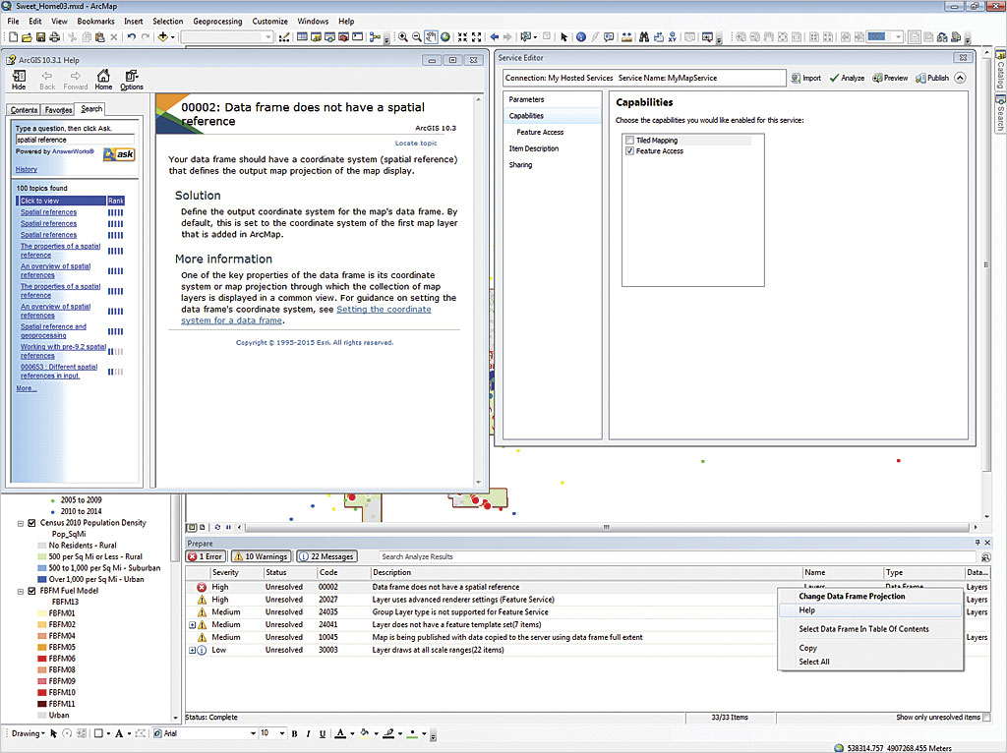Viewport: 1007px width, 753px height.
Task: Open the ModelBuilder window icon
Action: click(375, 37)
